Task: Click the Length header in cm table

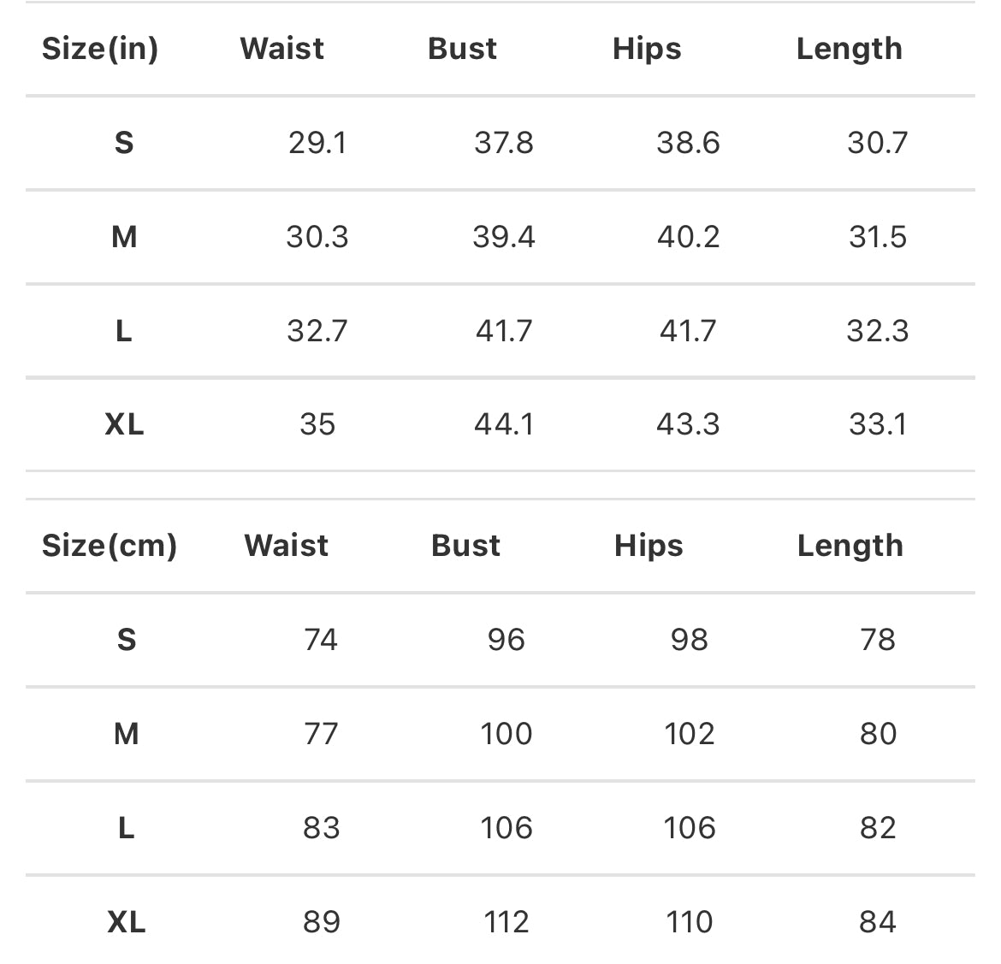Action: point(850,546)
